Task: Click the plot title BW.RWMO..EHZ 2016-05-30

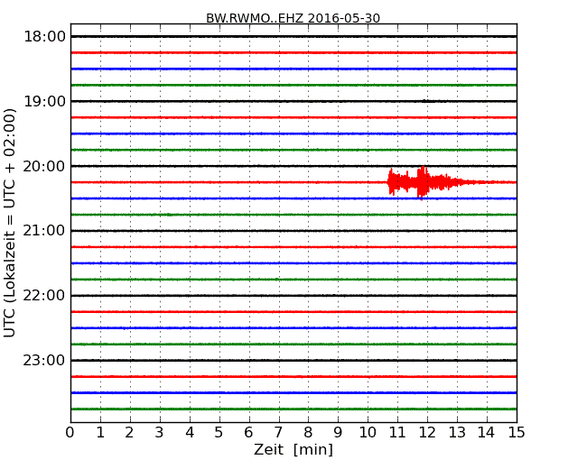Action: [x=293, y=18]
